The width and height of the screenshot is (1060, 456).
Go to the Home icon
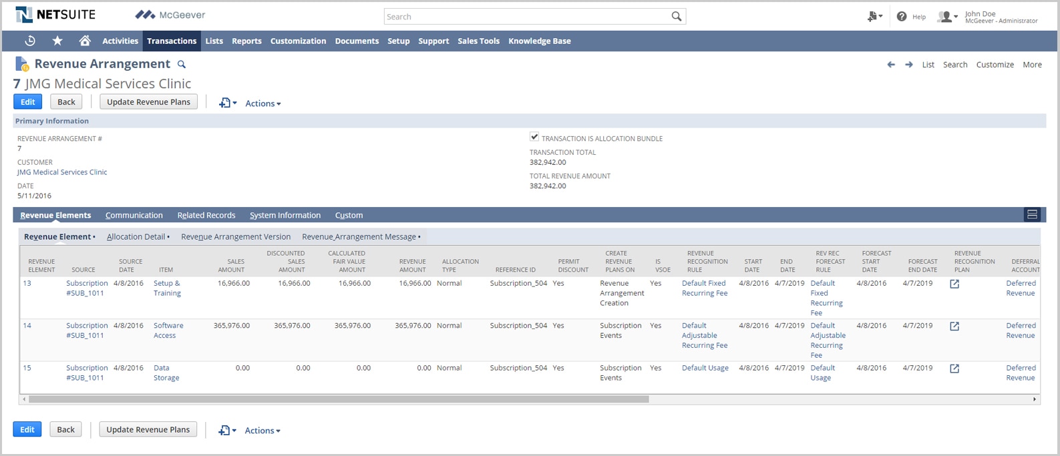point(85,41)
